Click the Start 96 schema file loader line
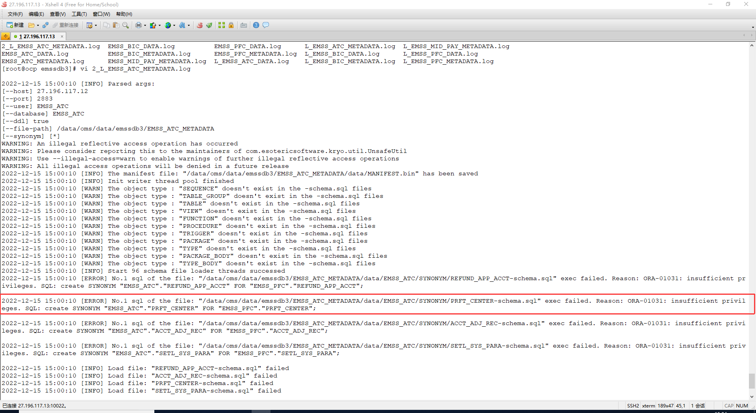The height and width of the screenshot is (413, 756). point(143,271)
